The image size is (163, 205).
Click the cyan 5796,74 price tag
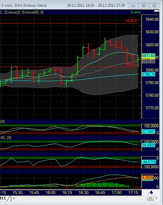pyautogui.click(x=149, y=74)
